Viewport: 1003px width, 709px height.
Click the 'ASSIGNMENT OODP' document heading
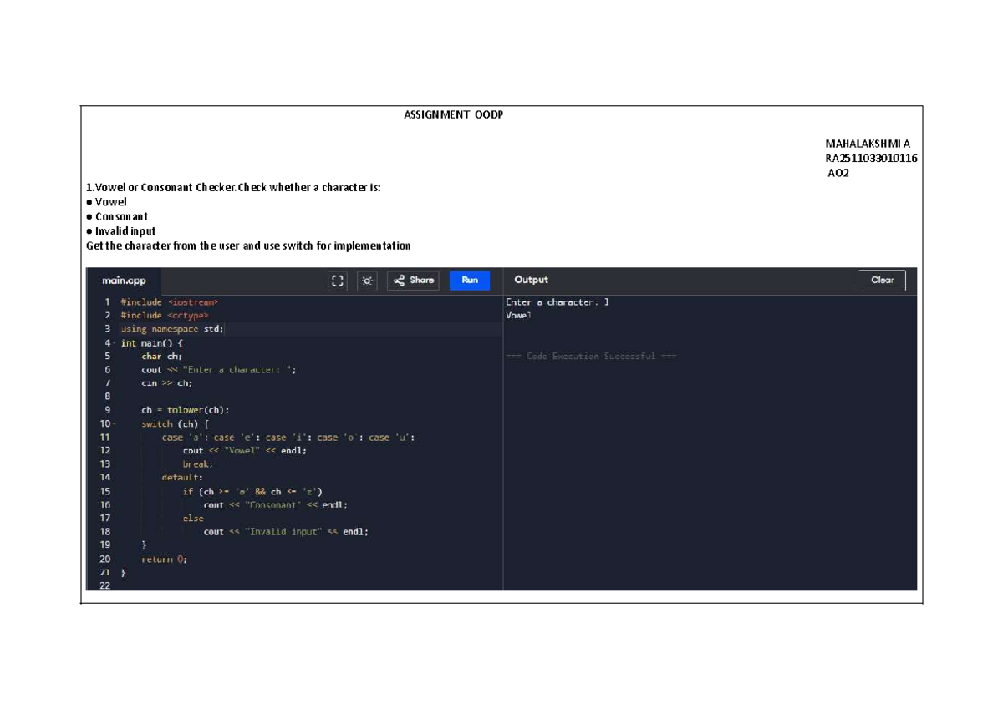click(454, 115)
